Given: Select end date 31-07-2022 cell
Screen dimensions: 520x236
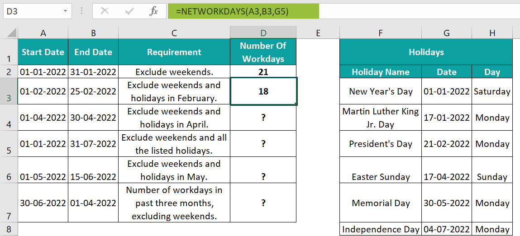Looking at the screenshot, I should click(x=93, y=143).
